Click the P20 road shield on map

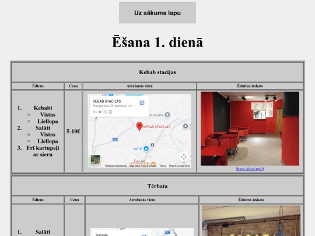pyautogui.click(x=115, y=139)
